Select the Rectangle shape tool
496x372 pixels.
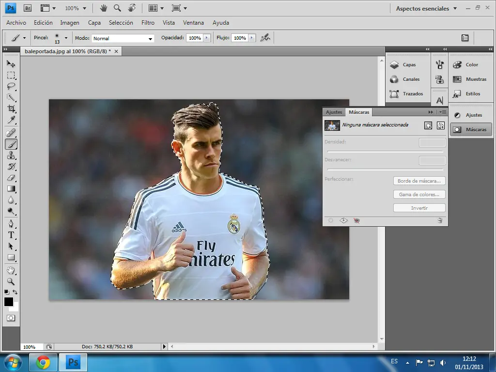coord(11,258)
